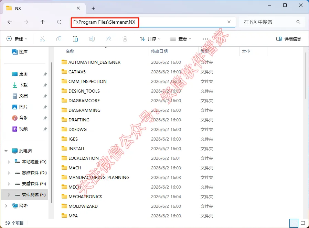Select the AUTOMATION_DESIGNER folder
The height and width of the screenshot is (228, 309).
coord(91,62)
